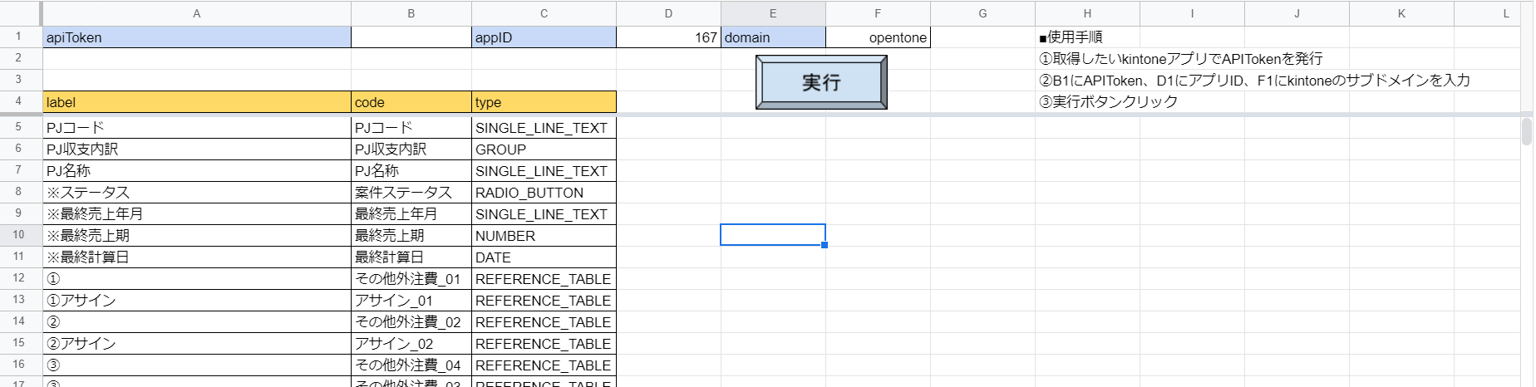Select the yellow label header cell
The height and width of the screenshot is (387, 1536).
click(197, 102)
